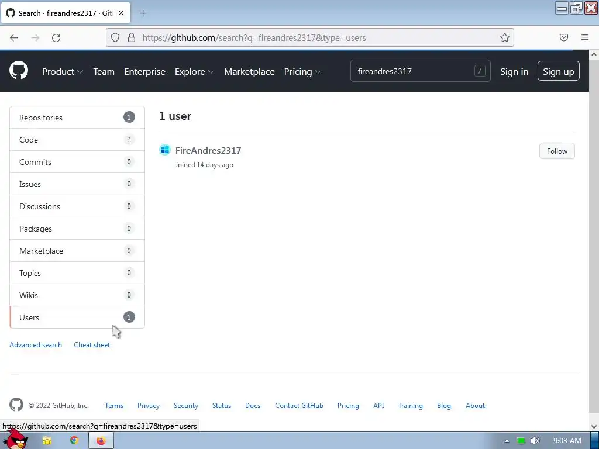Open FireAndres2317 user avatar

(x=165, y=150)
